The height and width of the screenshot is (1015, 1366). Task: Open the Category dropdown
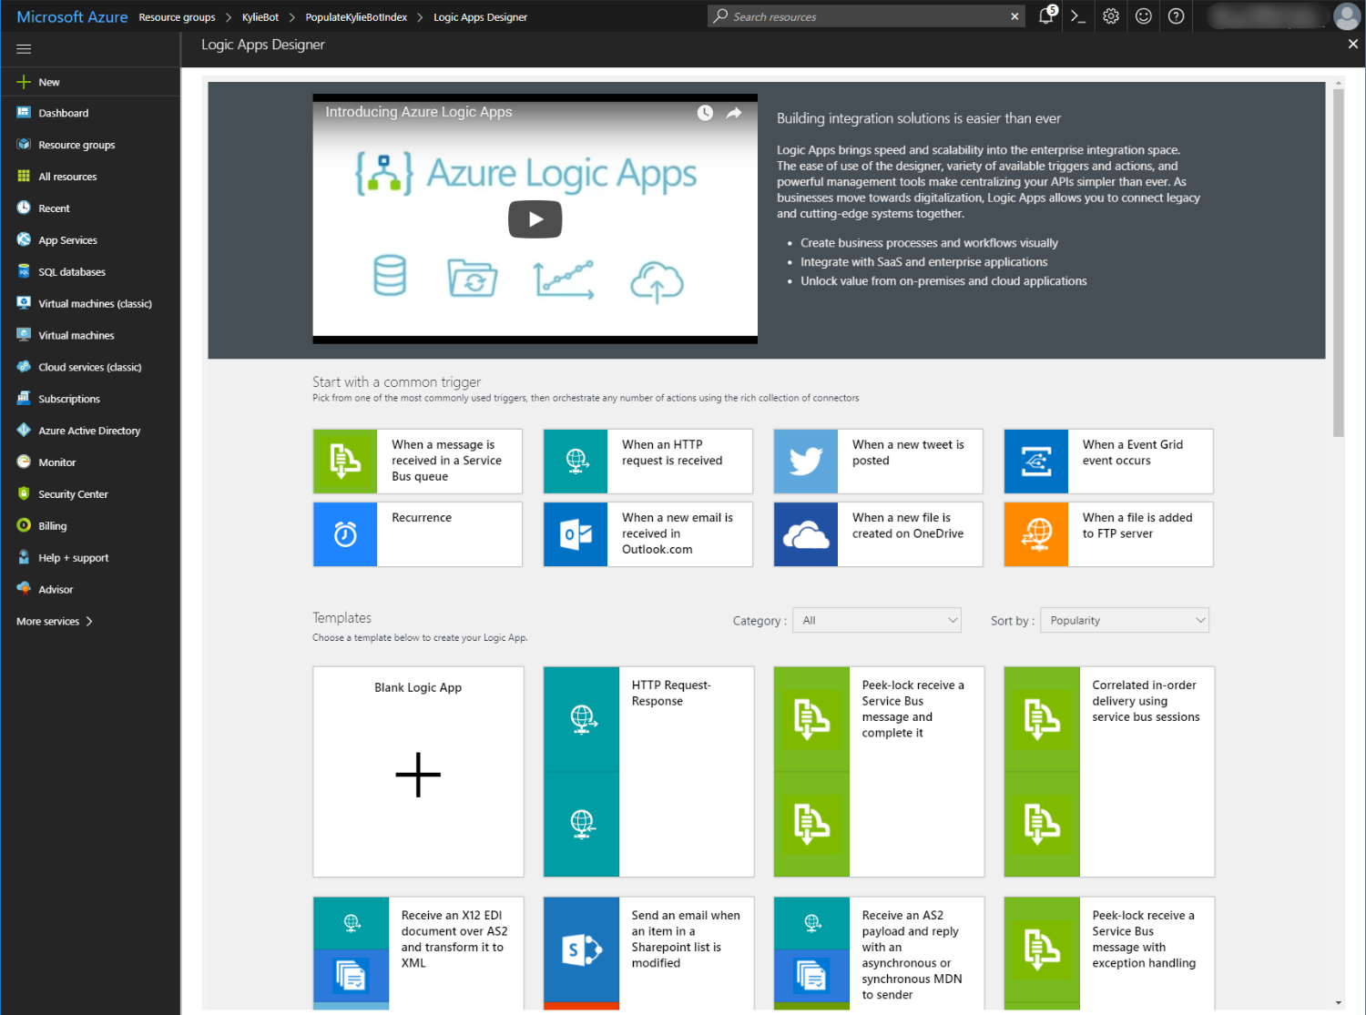(x=877, y=620)
